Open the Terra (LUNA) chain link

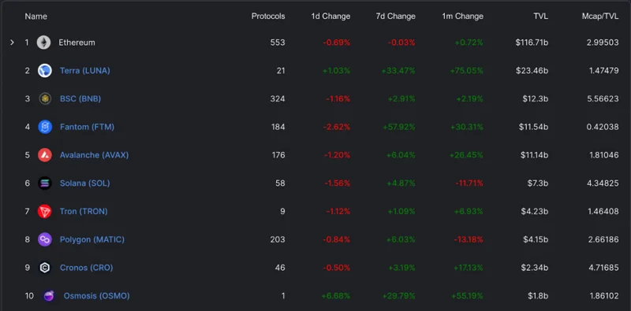coord(85,71)
